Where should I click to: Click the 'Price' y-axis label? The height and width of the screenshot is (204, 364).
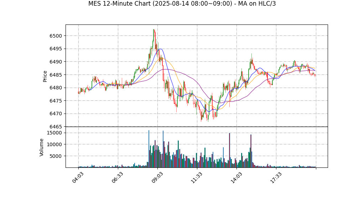pos(45,76)
